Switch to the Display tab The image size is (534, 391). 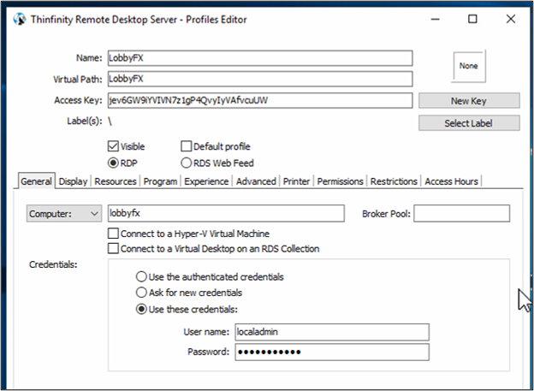tap(73, 181)
